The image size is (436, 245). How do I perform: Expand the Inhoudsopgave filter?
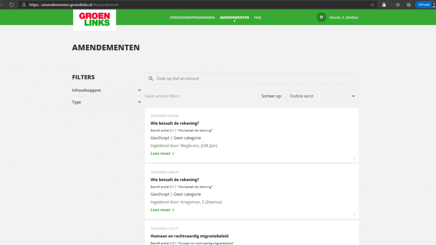(x=106, y=90)
